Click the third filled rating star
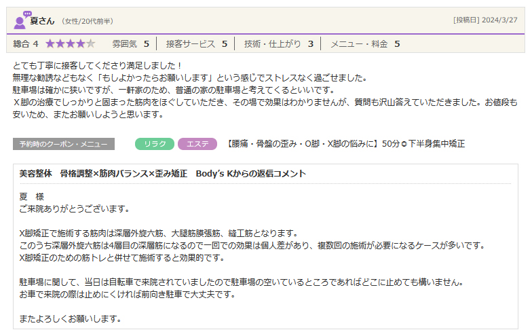This screenshot has width=532, height=332. 71,44
